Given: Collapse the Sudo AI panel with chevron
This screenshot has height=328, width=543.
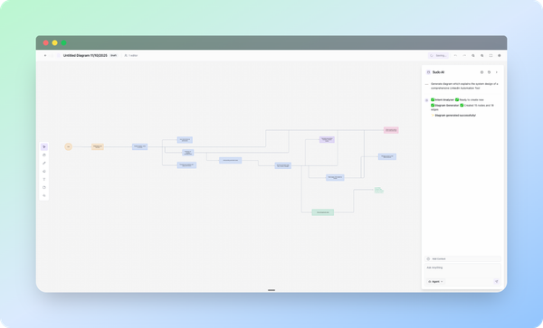Looking at the screenshot, I should (x=497, y=72).
